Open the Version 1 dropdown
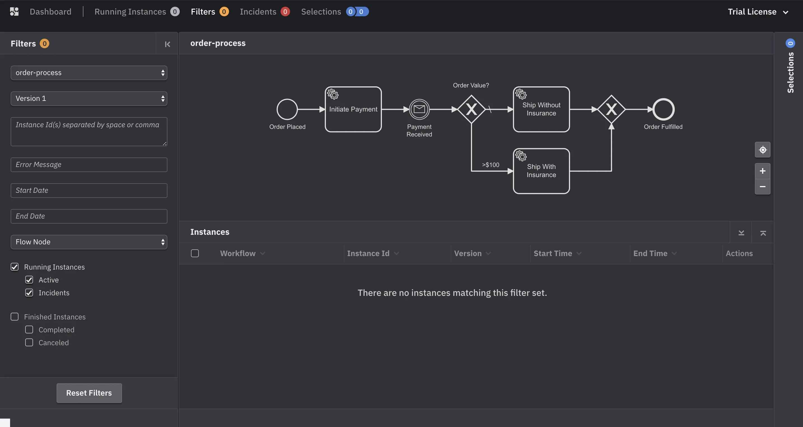This screenshot has width=803, height=427. (x=89, y=99)
